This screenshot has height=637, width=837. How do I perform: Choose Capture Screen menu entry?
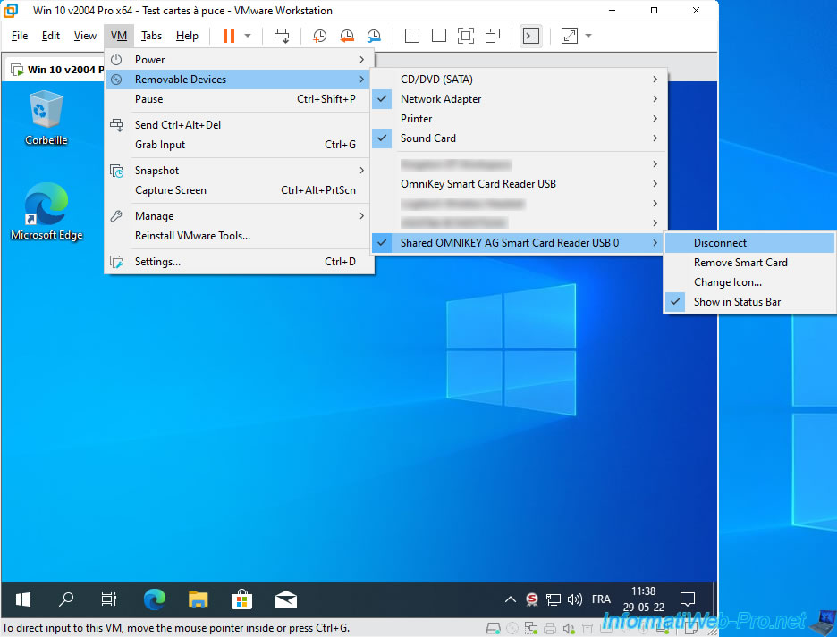(240, 190)
